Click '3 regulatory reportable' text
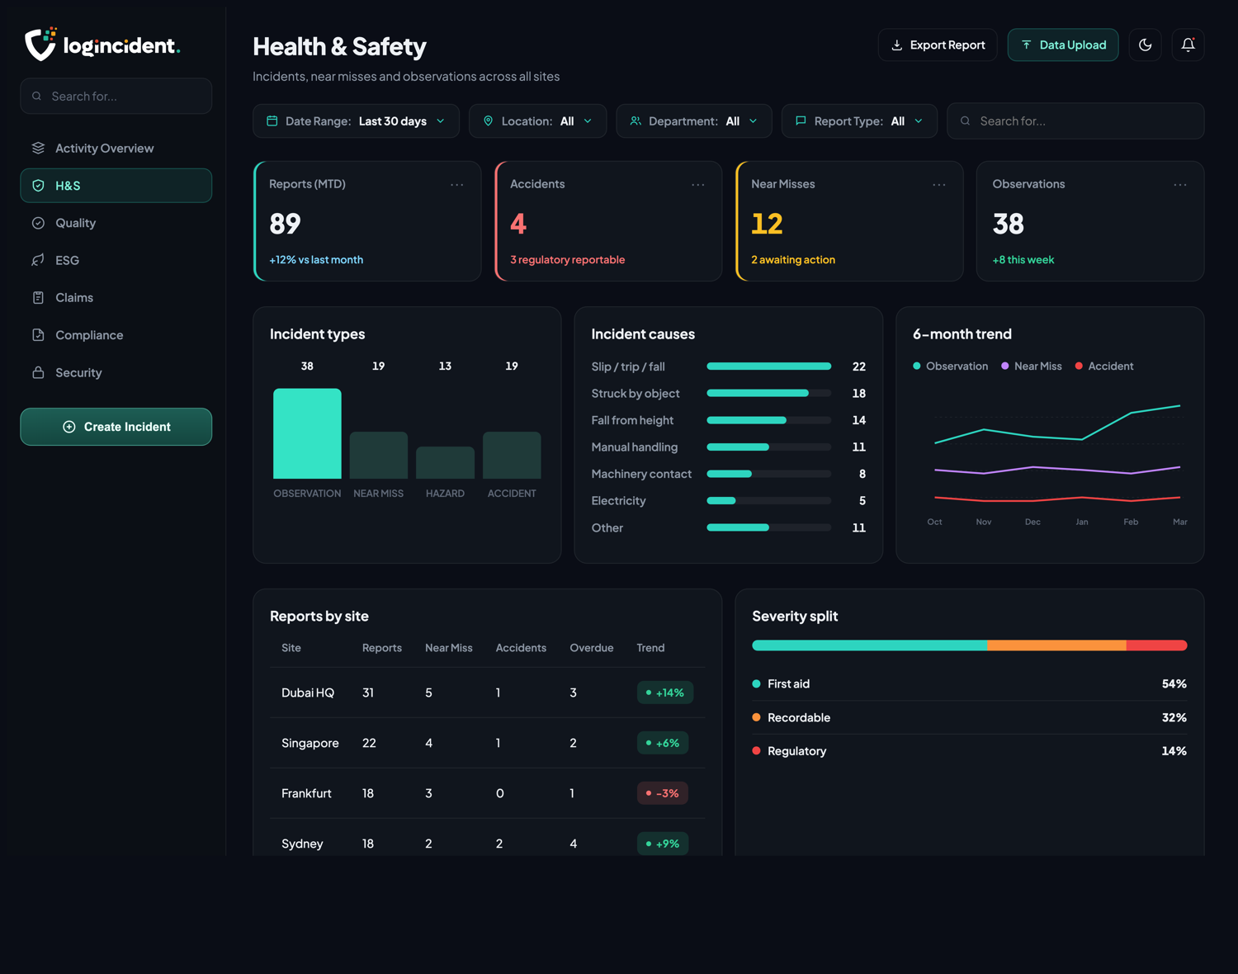This screenshot has height=974, width=1238. pos(567,259)
